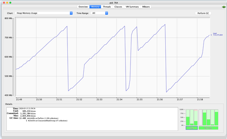The image size is (227, 139).
Task: Click the 21:53 time axis label
Action: click(99, 99)
